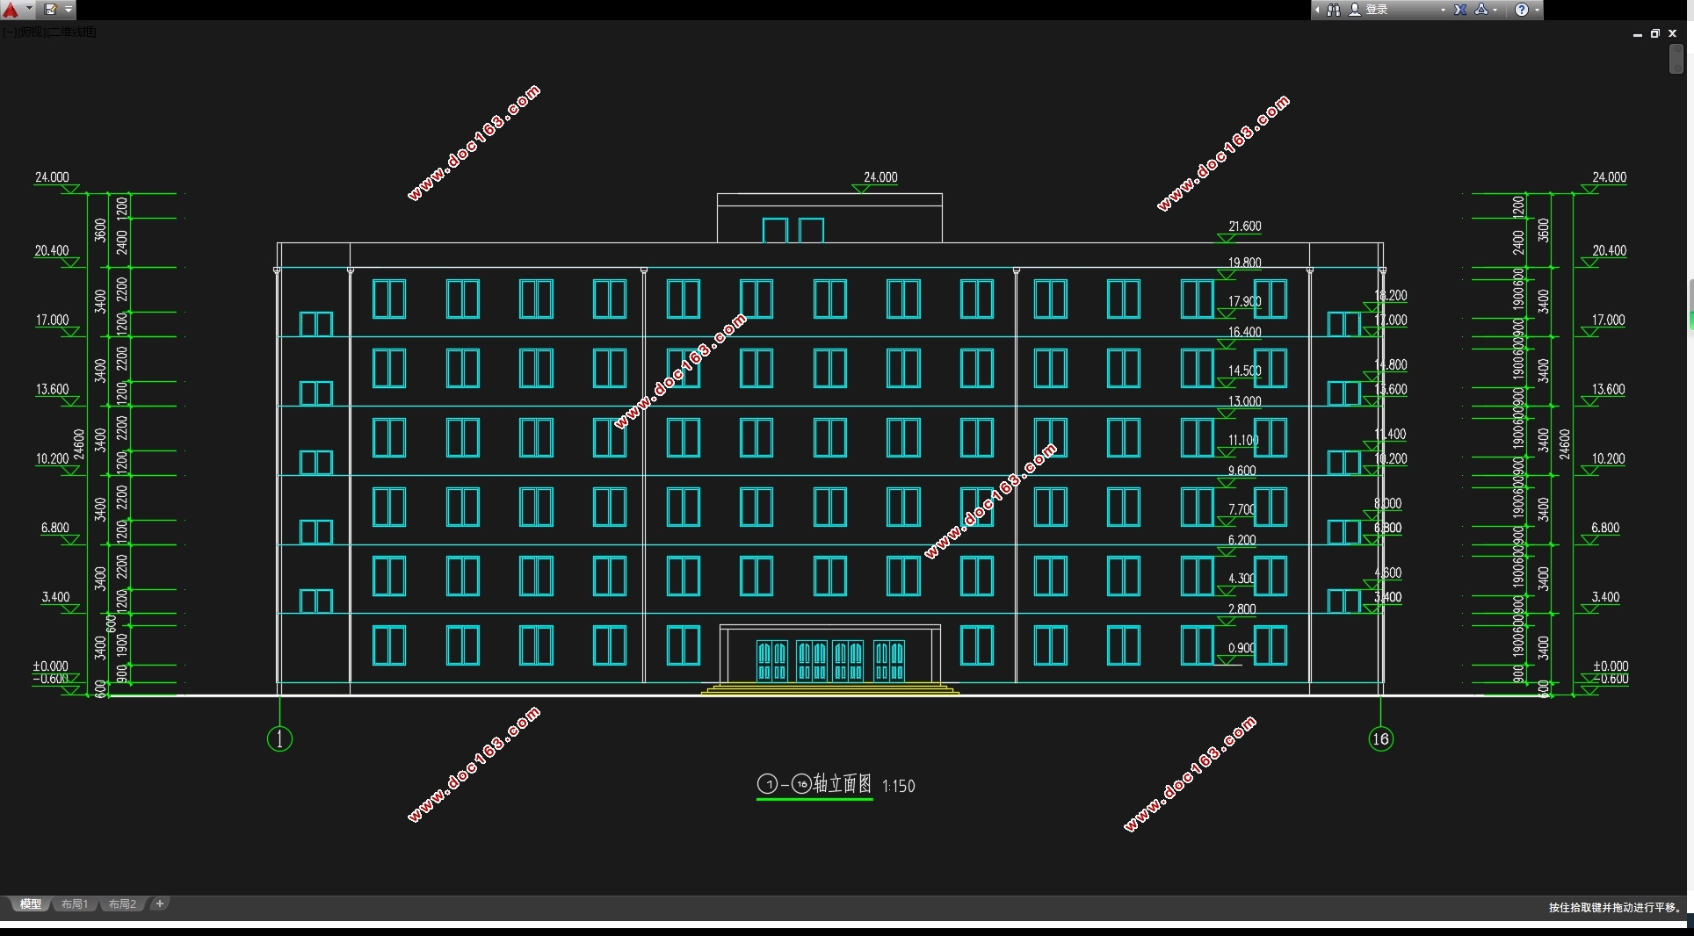Click the vertical scrollbar handle at top right
This screenshot has height=936, width=1694.
(1676, 60)
